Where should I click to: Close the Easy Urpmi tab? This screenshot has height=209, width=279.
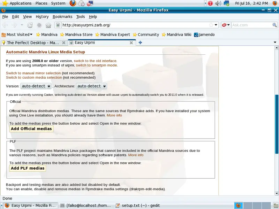[x=131, y=42]
